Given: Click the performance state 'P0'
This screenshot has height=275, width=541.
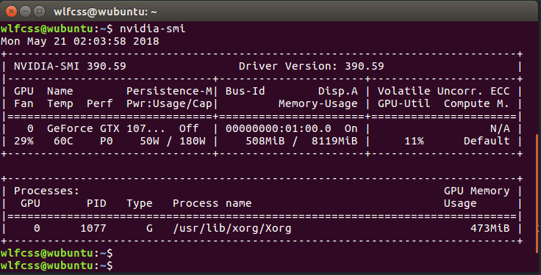Looking at the screenshot, I should (x=107, y=141).
